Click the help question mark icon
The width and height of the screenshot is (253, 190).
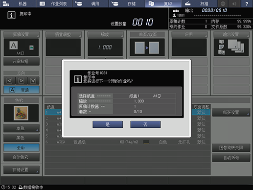click(x=247, y=3)
